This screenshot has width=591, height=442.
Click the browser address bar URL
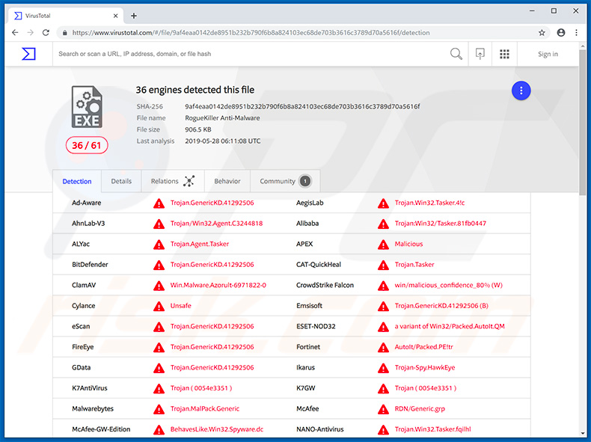pos(251,33)
